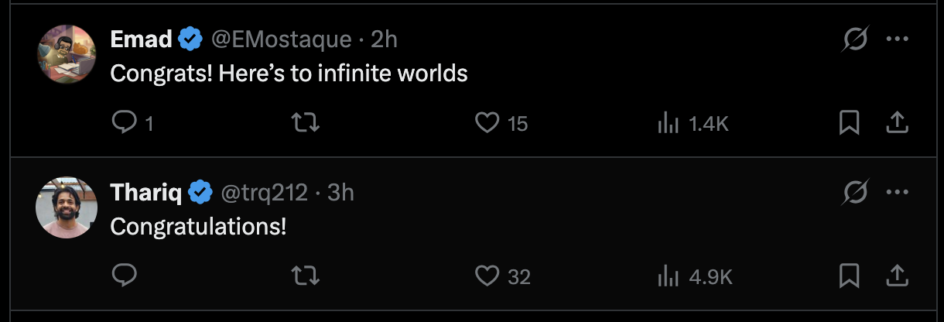The image size is (944, 322).
Task: Share Thariq's tweet
Action: (x=897, y=276)
